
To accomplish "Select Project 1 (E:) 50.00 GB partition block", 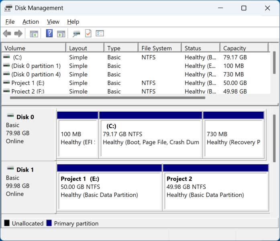I will click(x=109, y=188).
